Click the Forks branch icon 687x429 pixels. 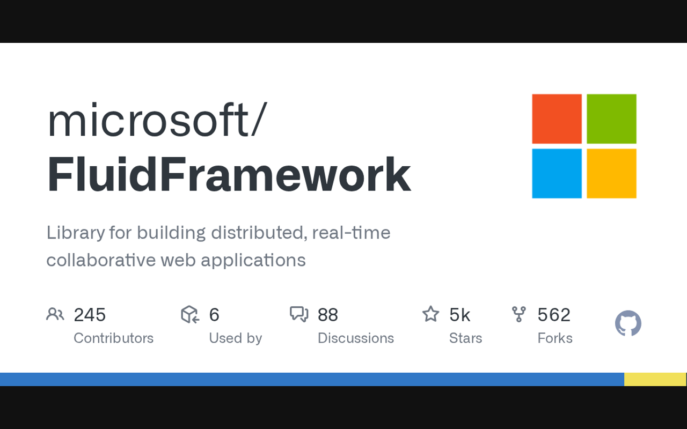(518, 314)
